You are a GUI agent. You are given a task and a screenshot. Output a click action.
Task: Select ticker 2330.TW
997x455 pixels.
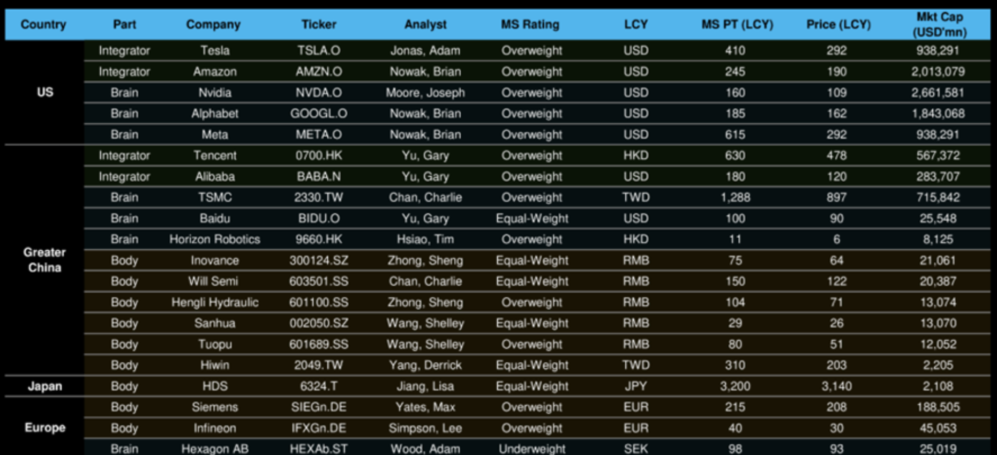tap(319, 198)
